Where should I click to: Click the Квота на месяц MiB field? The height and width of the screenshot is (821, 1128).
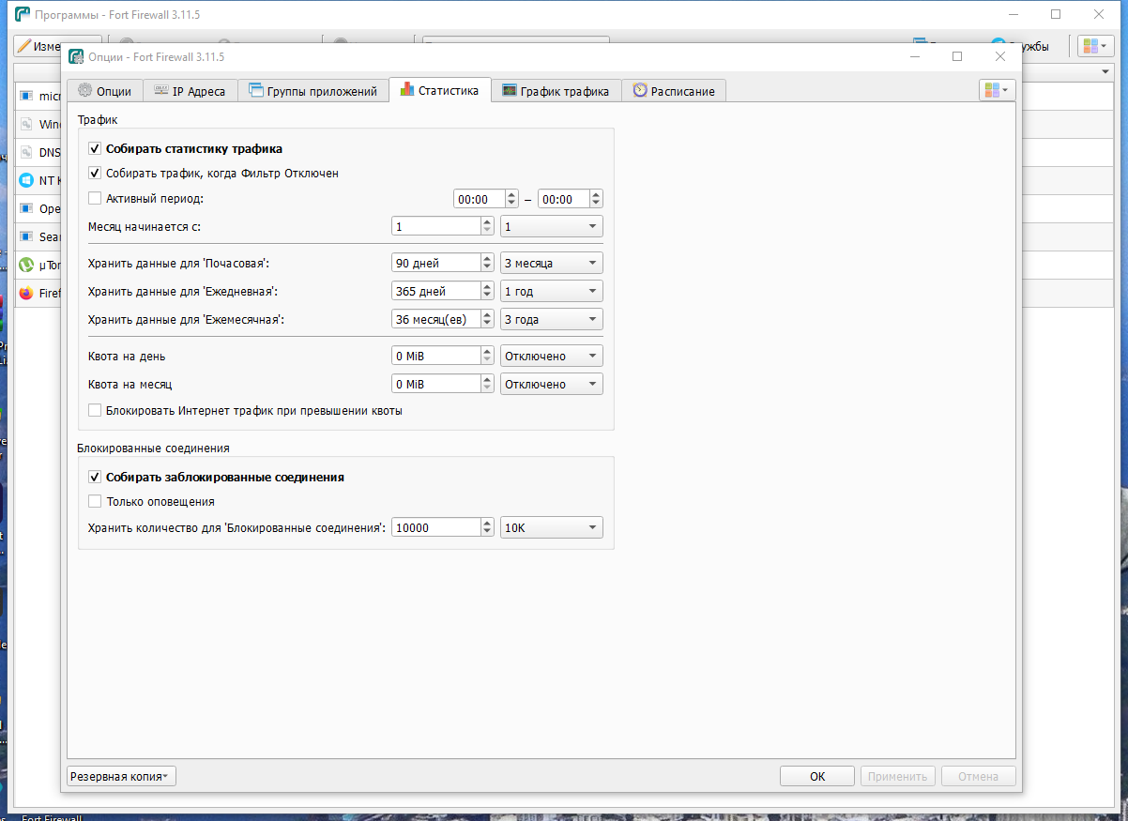(x=436, y=384)
